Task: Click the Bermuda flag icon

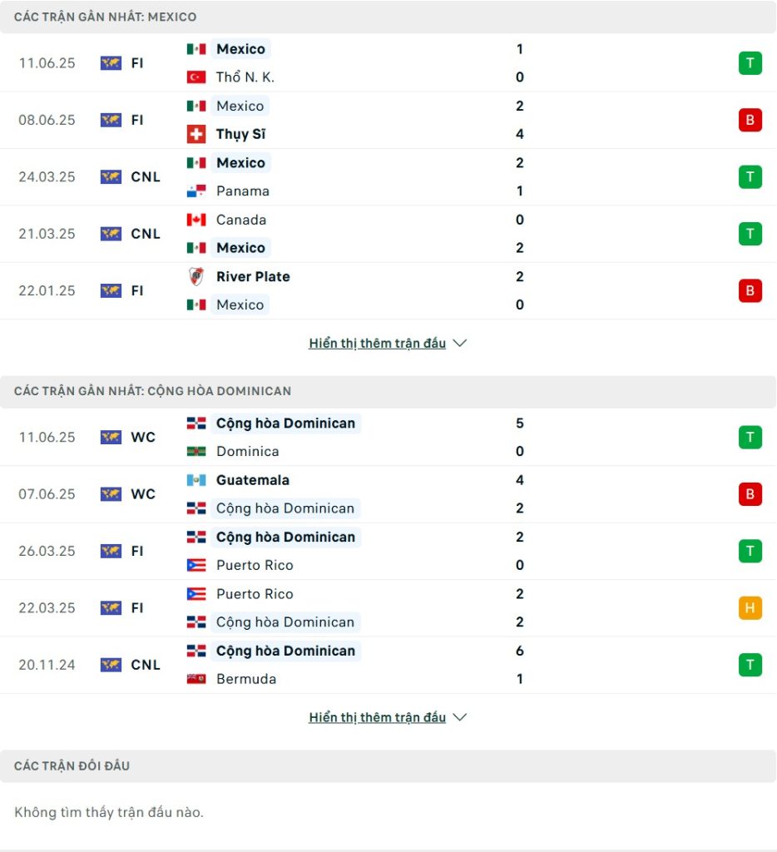Action: point(196,679)
